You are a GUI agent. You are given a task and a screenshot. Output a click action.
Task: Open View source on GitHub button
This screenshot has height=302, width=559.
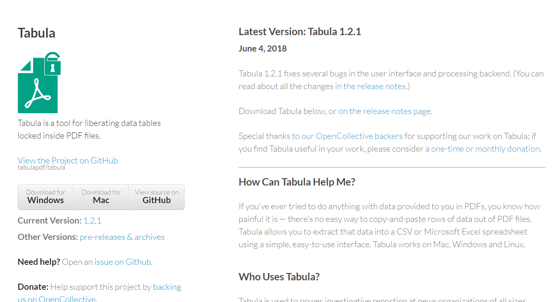coord(157,197)
